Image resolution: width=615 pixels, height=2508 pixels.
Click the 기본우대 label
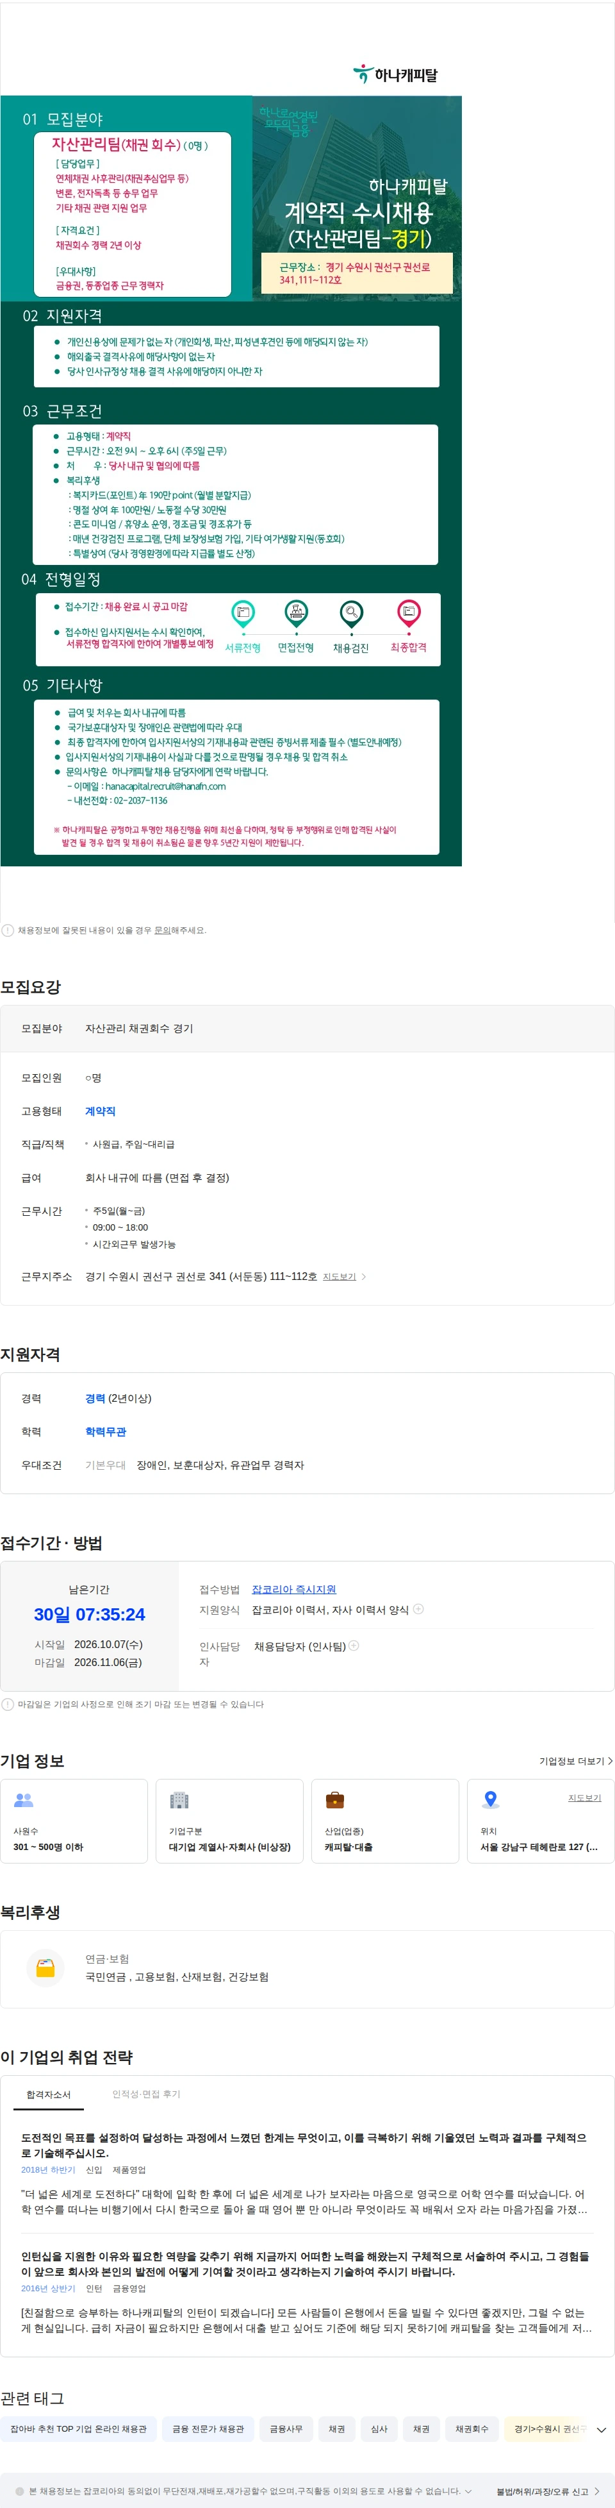coord(105,1464)
